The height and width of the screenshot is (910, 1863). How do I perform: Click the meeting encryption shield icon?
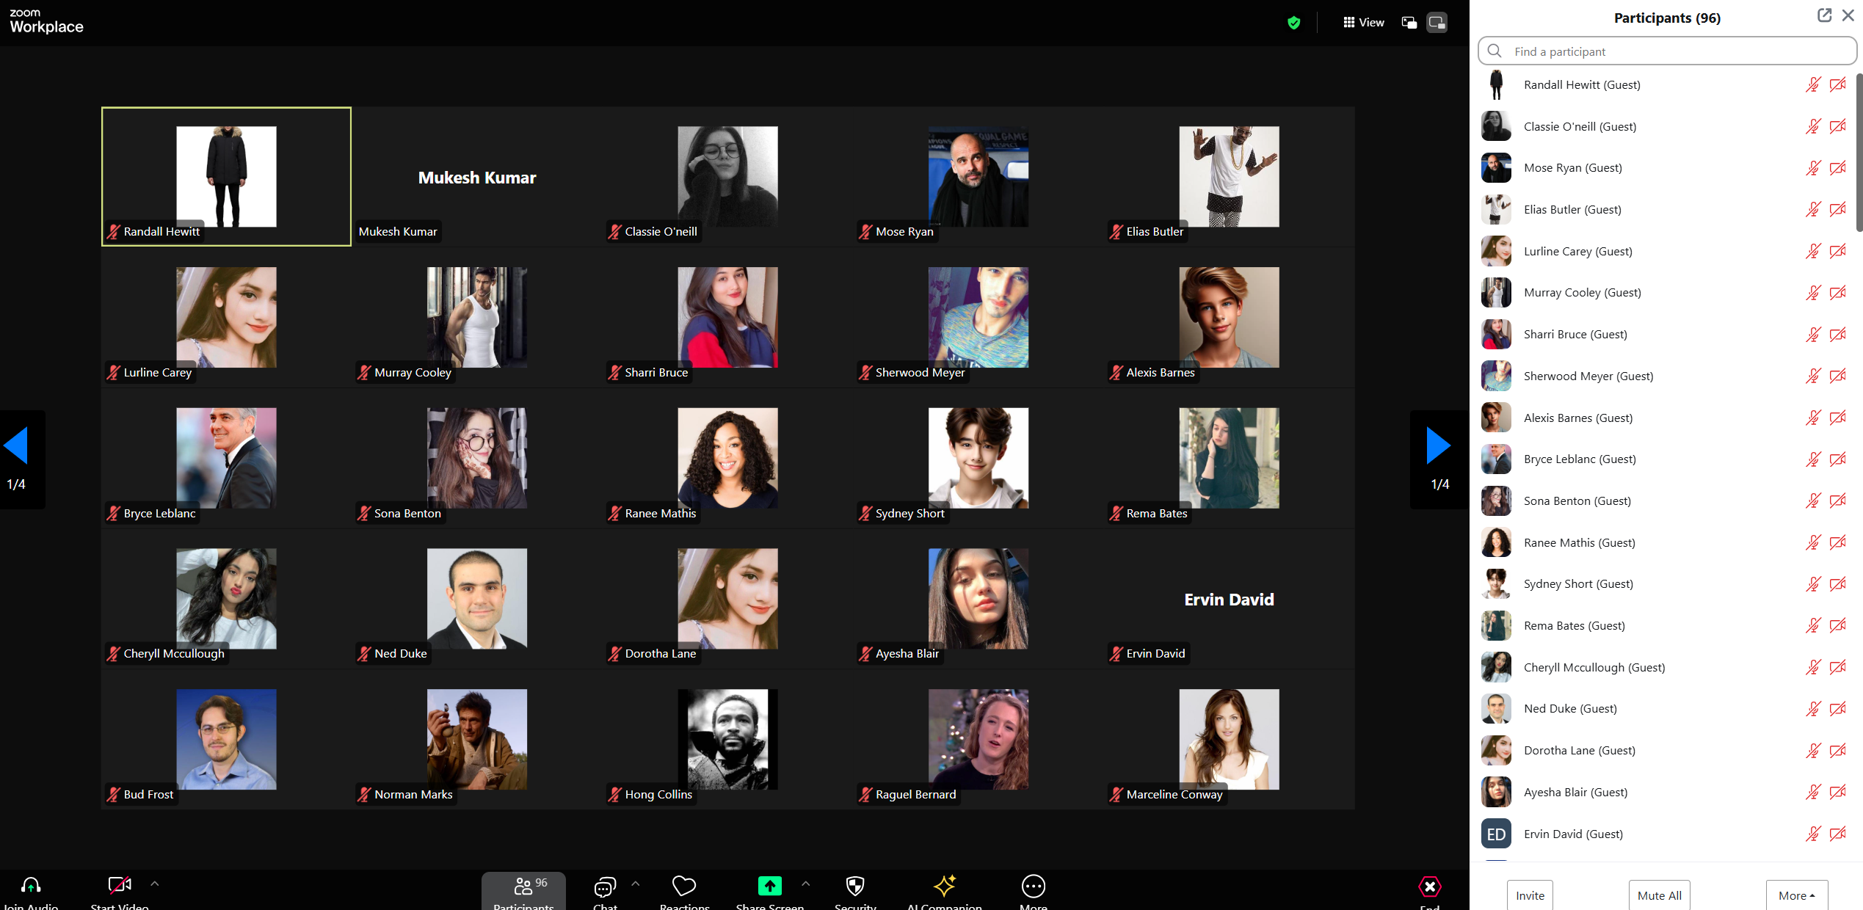point(1294,23)
